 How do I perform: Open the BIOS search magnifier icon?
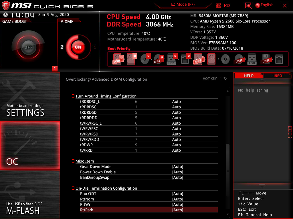point(248,6)
